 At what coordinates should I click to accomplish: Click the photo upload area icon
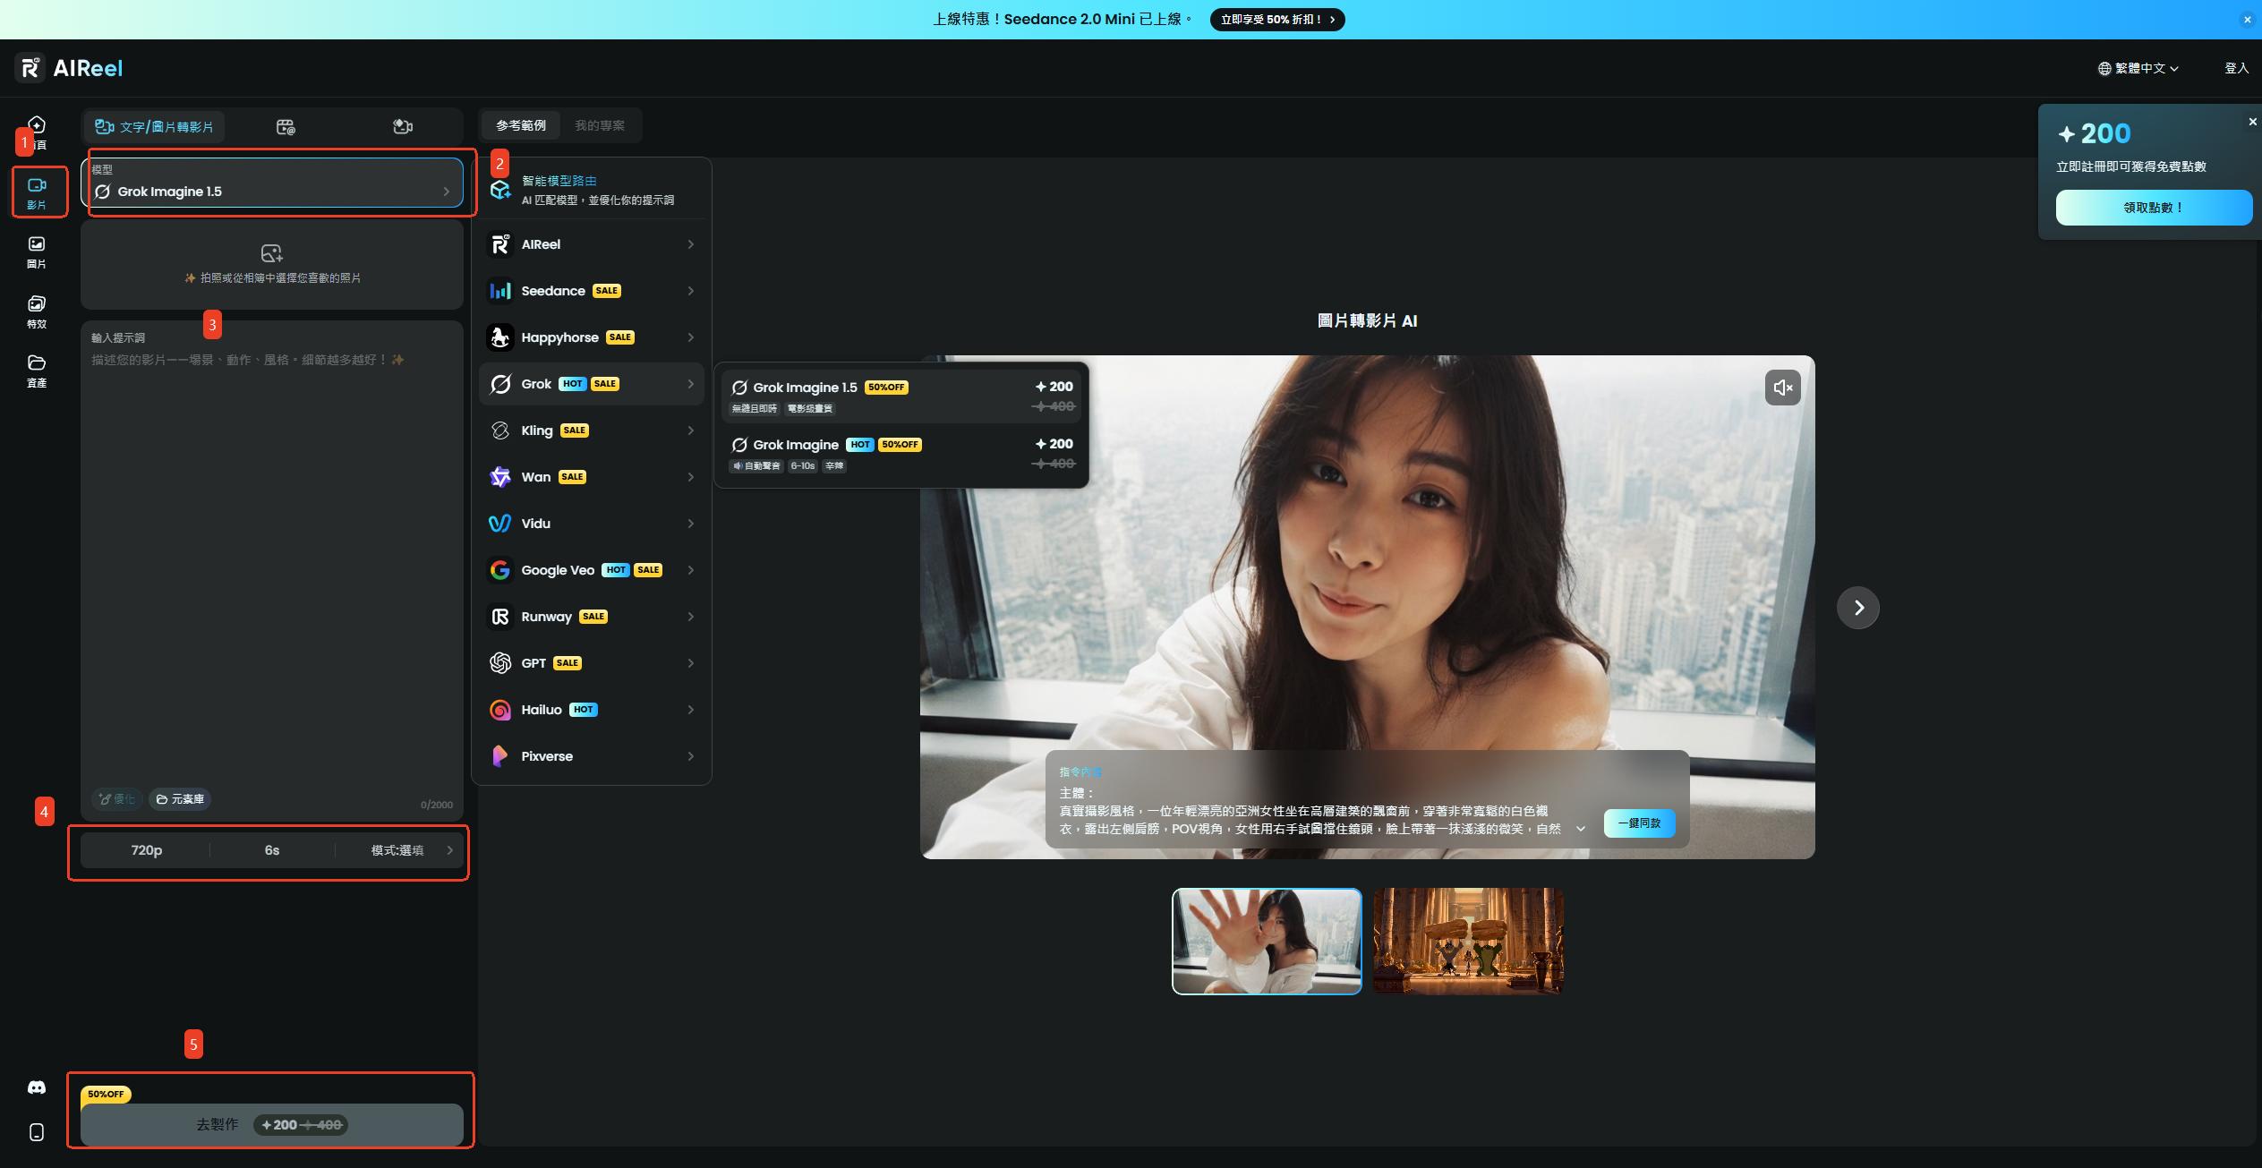tap(271, 253)
